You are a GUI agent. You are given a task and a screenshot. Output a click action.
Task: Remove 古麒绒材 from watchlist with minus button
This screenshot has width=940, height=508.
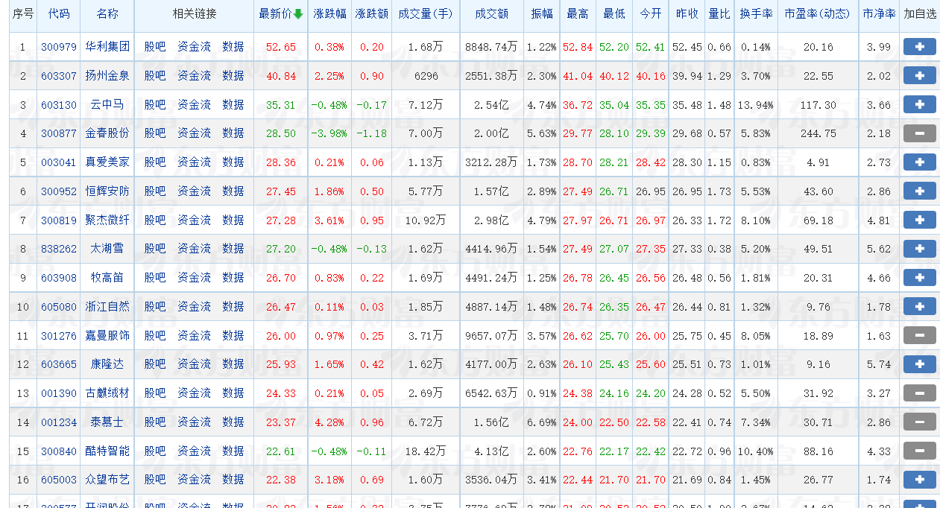919,393
